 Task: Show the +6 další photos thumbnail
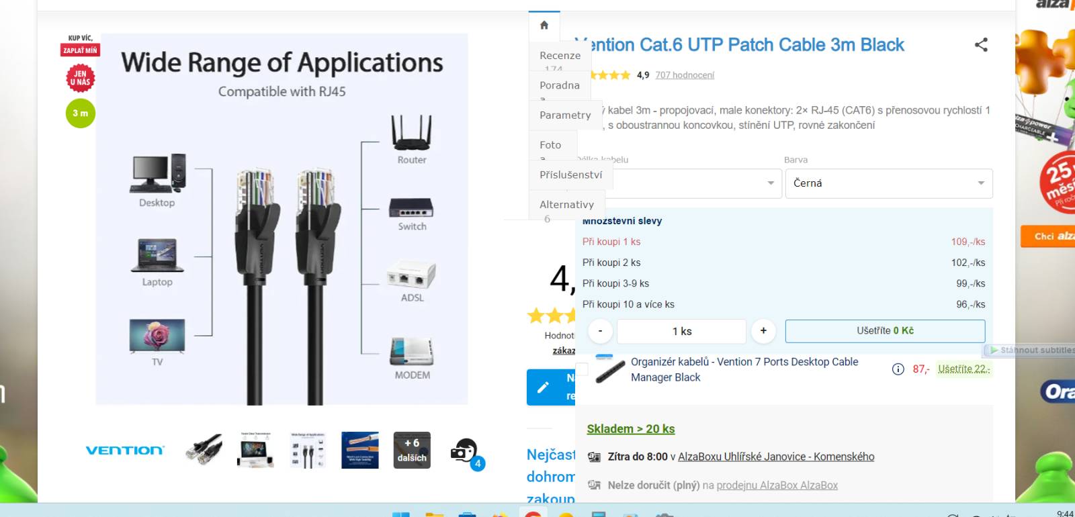click(412, 450)
